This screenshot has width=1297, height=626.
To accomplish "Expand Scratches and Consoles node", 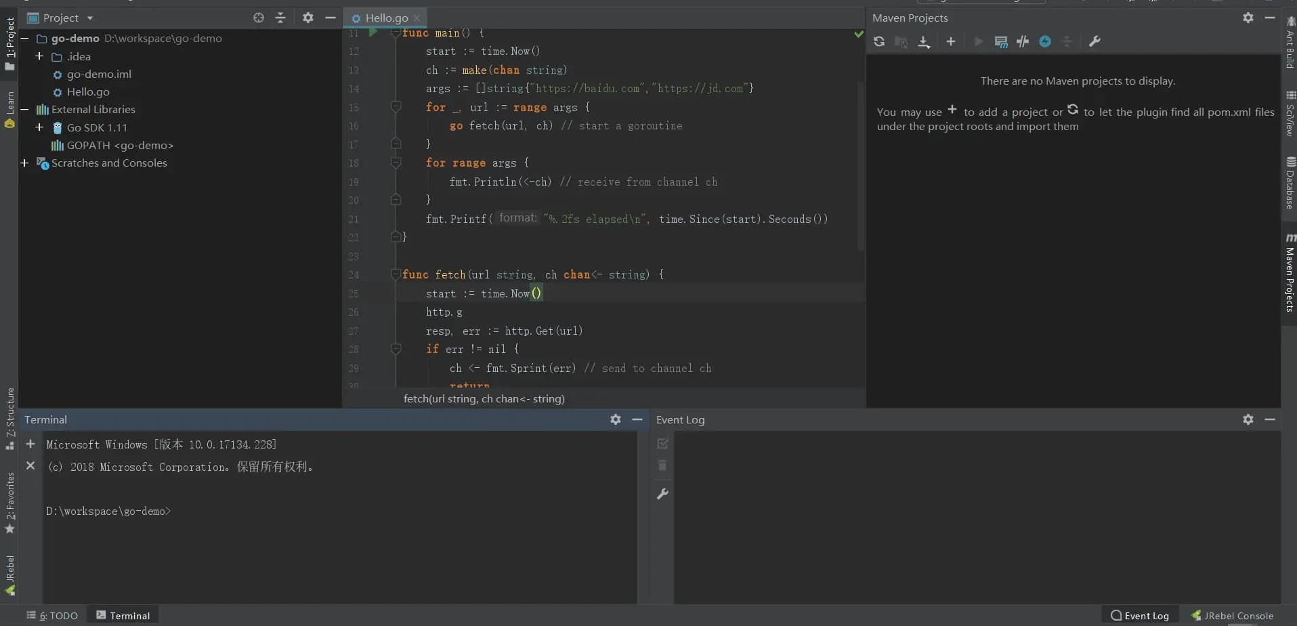I will (x=24, y=163).
